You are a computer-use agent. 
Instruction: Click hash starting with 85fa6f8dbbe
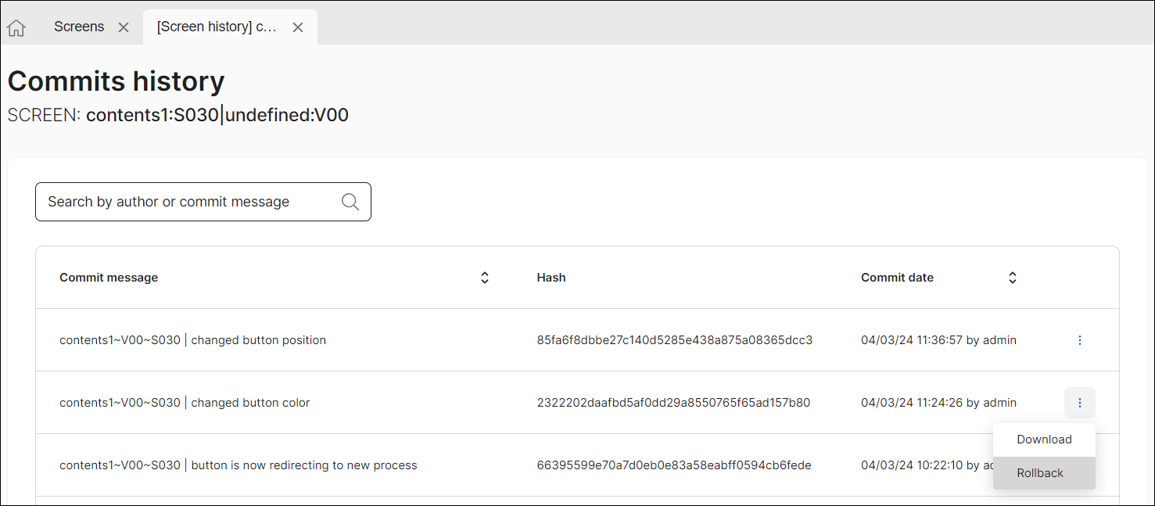click(x=674, y=340)
